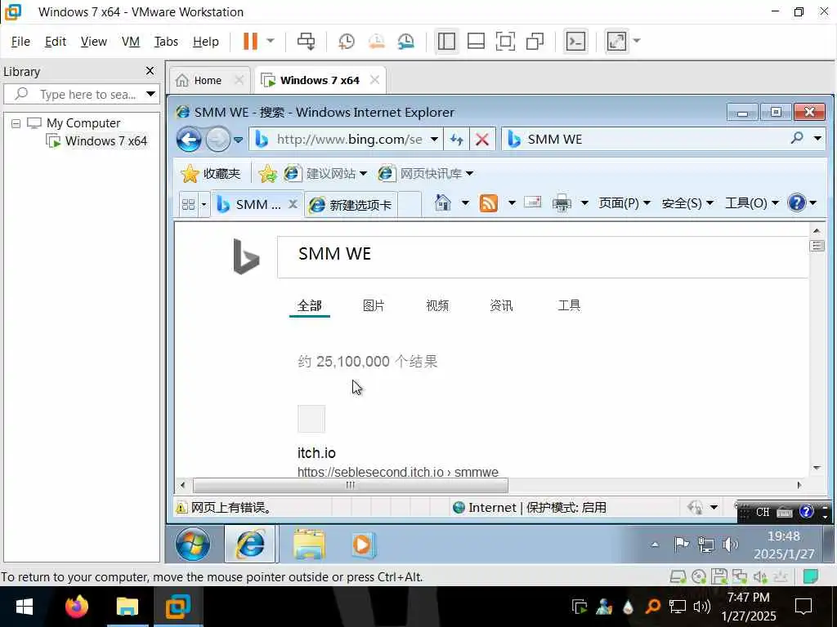Open the Help menu
This screenshot has width=837, height=627.
pos(205,41)
